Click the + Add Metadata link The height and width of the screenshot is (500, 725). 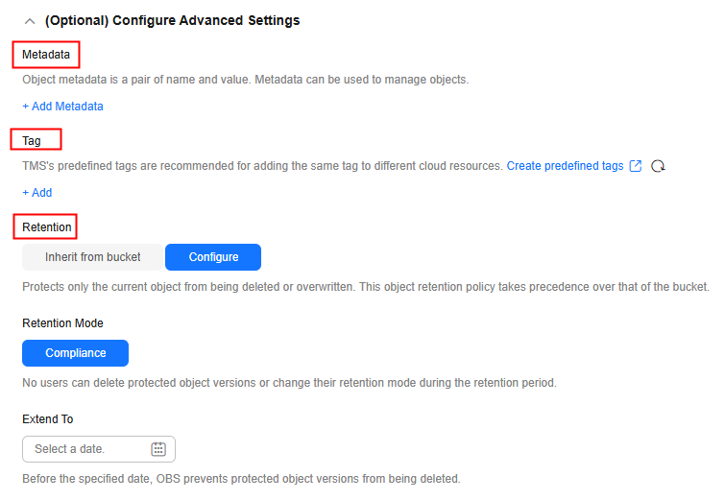pos(62,107)
